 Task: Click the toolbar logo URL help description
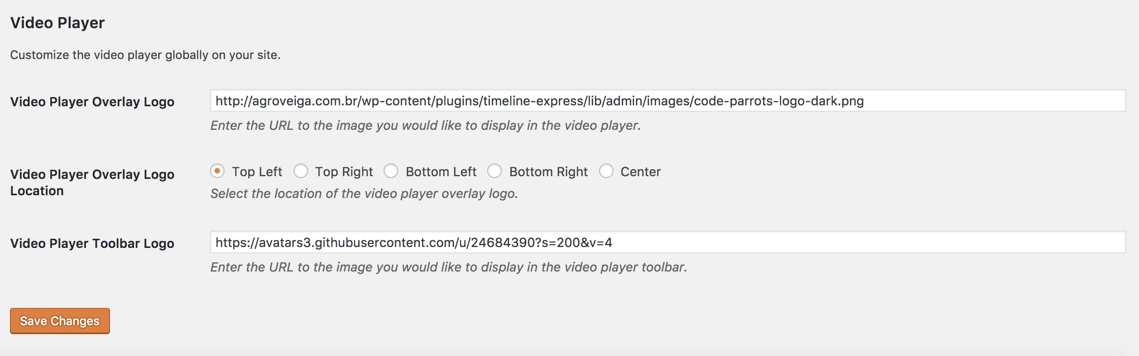[449, 267]
